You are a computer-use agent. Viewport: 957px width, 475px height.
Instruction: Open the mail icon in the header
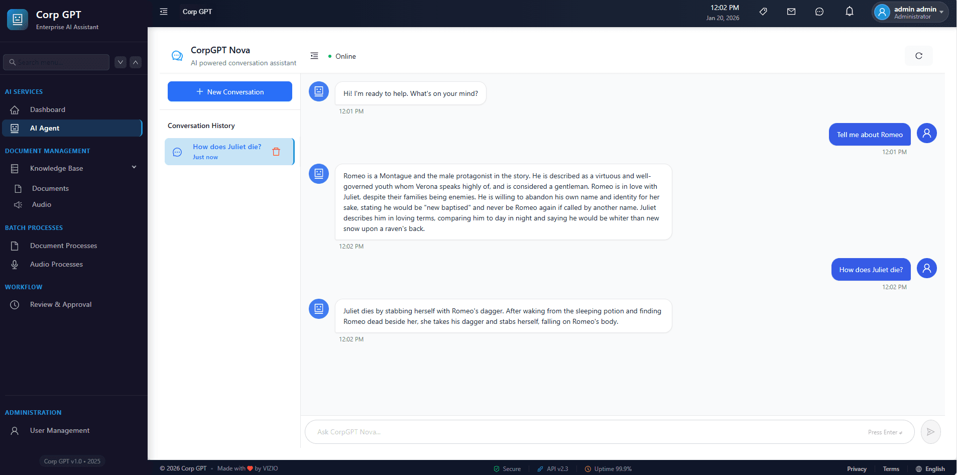point(792,11)
